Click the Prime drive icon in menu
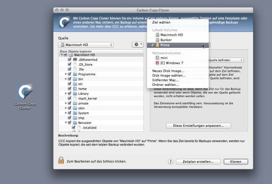Screen dimensions: 272x184 tap(157, 45)
